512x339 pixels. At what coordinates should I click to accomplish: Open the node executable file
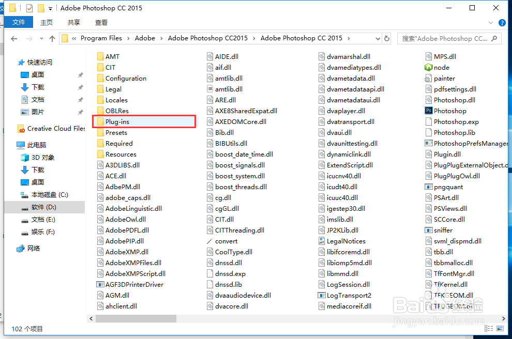(x=437, y=68)
